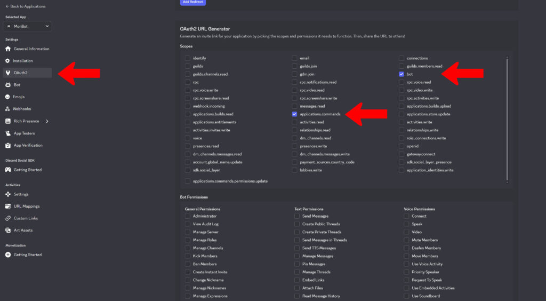
Task: Check the Send Messages permission box
Action: click(x=297, y=216)
